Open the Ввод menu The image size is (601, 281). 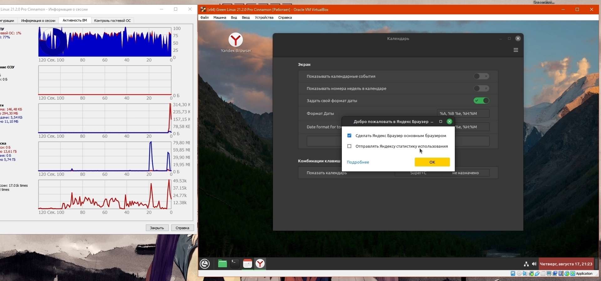point(246,17)
